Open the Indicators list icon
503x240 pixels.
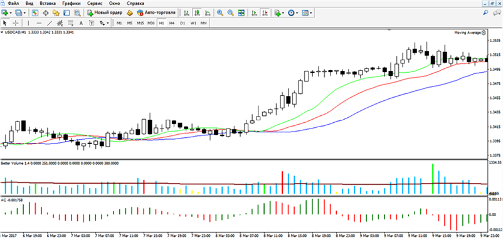(x=277, y=13)
